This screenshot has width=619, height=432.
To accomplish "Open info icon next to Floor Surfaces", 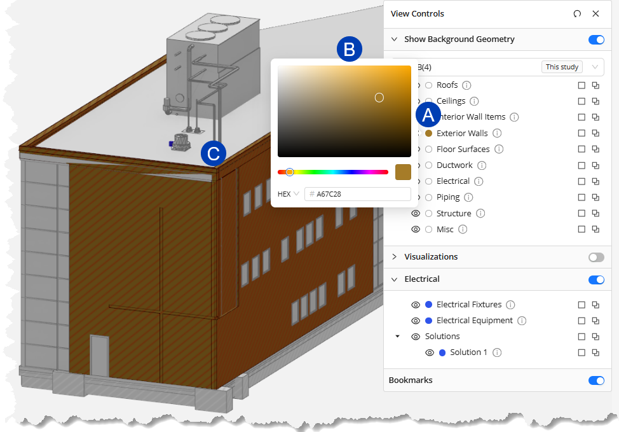I will [x=499, y=149].
